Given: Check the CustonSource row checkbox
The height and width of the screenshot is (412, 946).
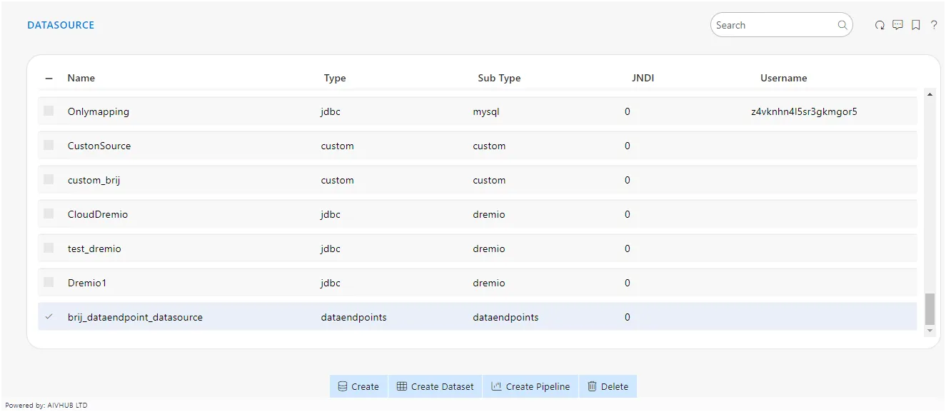Looking at the screenshot, I should tap(49, 145).
